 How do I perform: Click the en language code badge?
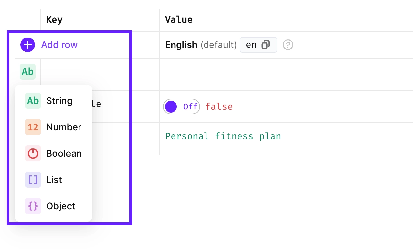point(251,44)
